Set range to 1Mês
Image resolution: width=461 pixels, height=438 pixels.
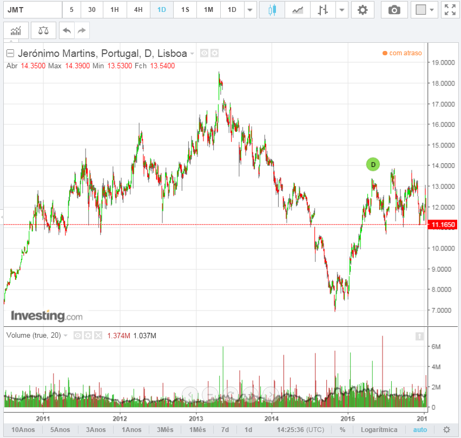pyautogui.click(x=197, y=430)
